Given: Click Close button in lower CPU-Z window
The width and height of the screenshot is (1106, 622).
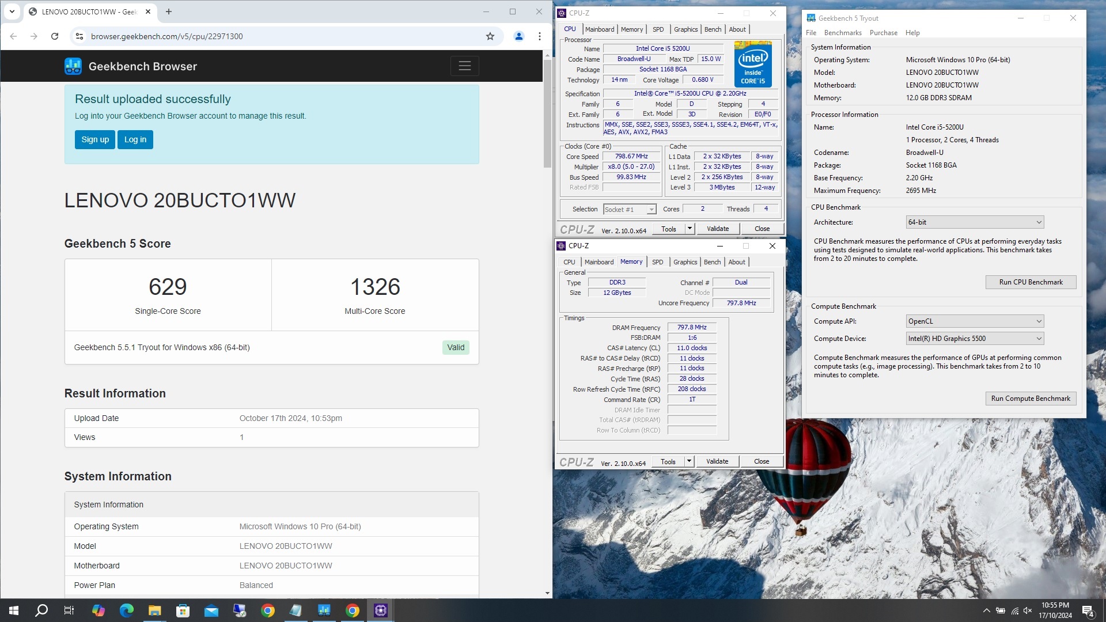Looking at the screenshot, I should (762, 461).
